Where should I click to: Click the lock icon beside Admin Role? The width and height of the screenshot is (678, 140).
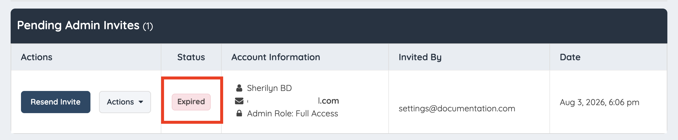[239, 113]
